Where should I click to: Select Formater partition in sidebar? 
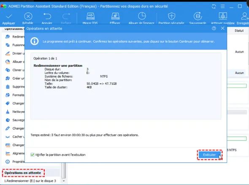[15, 95]
